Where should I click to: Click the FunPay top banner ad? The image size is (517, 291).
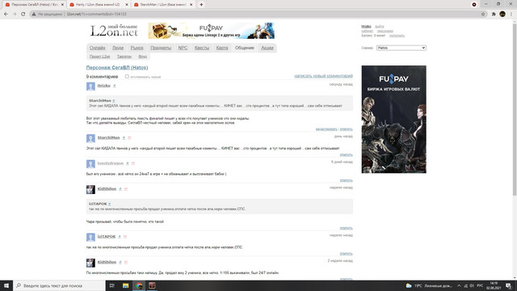[x=212, y=31]
